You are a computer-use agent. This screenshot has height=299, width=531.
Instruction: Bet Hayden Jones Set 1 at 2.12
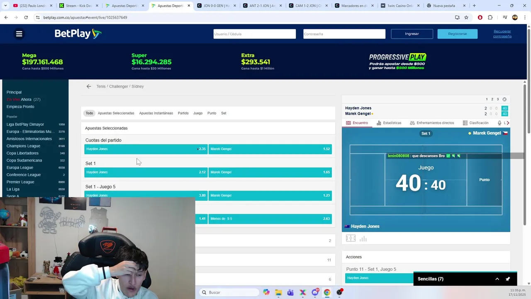[x=146, y=172]
